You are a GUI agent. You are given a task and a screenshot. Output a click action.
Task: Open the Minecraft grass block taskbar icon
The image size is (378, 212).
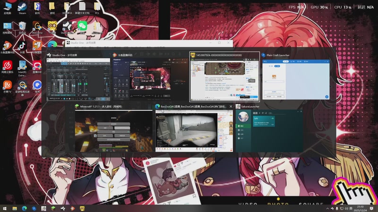point(53,208)
